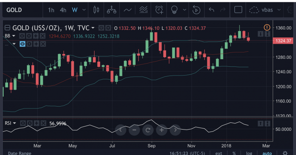Image resolution: width=296 pixels, height=155 pixels.
Task: Zoom in with the plus circle button
Action: tap(162, 130)
